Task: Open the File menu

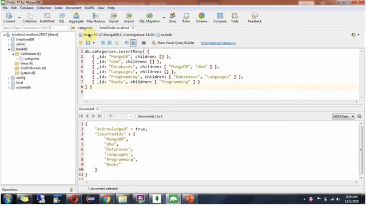Action: tap(5, 7)
